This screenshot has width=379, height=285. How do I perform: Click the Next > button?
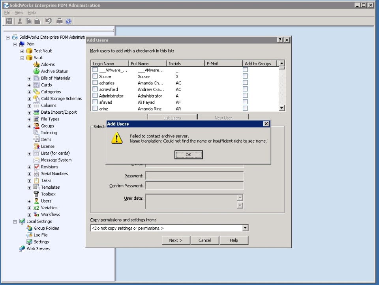click(x=176, y=240)
